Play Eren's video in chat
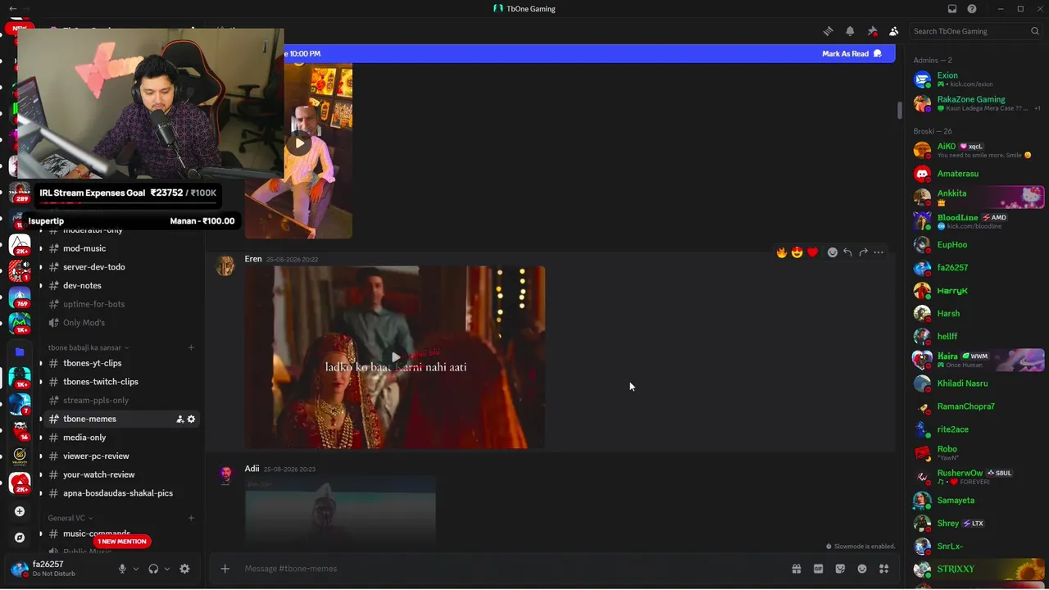 click(x=396, y=357)
